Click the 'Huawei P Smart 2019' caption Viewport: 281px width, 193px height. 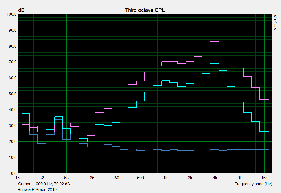coord(37,190)
